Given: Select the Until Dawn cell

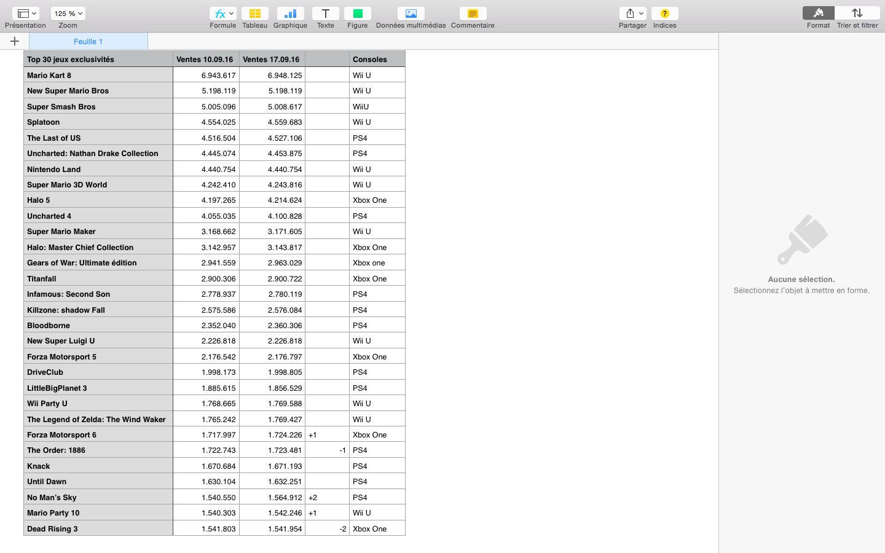Looking at the screenshot, I should (x=98, y=481).
